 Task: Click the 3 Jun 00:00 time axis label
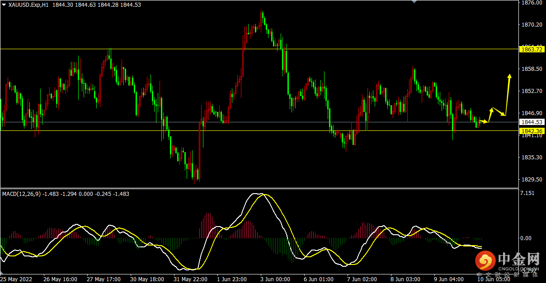coord(275,279)
